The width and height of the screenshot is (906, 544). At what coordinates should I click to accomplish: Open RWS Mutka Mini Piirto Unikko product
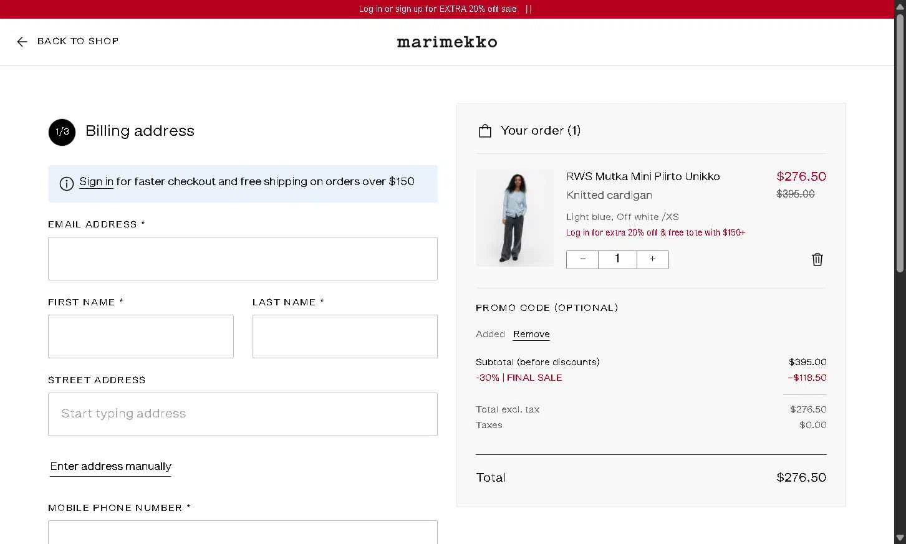643,176
